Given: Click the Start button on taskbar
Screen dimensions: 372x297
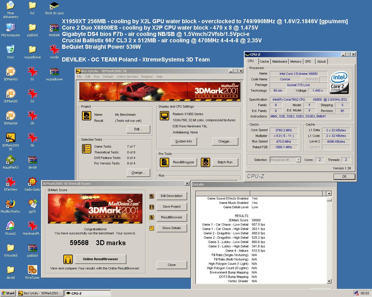Looking at the screenshot, I should point(8,293).
